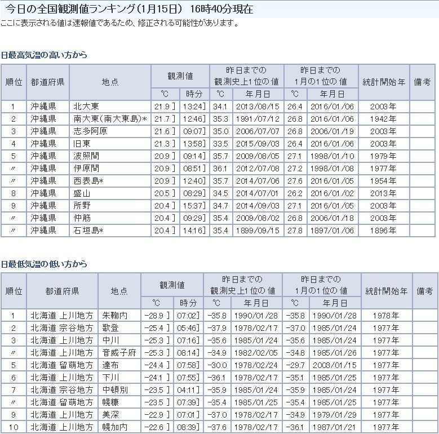Viewport: 439px width, 434px height.
Task: Click the 1896年 statistics start year cell
Action: [x=383, y=231]
